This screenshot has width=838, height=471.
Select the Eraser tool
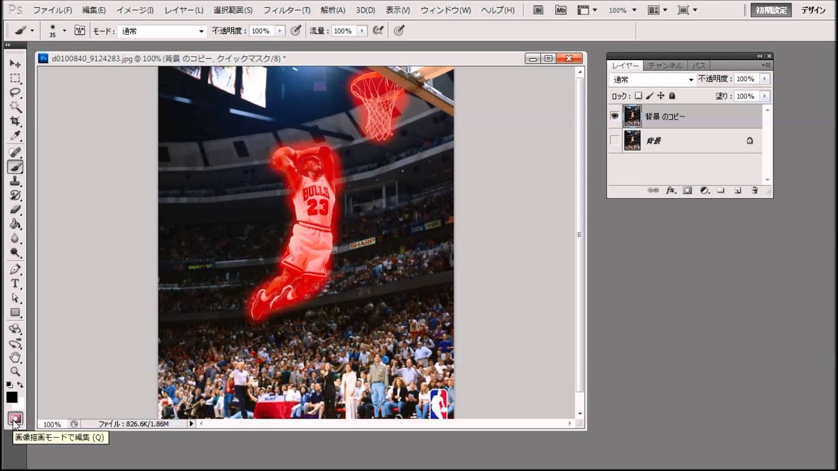[x=15, y=210]
